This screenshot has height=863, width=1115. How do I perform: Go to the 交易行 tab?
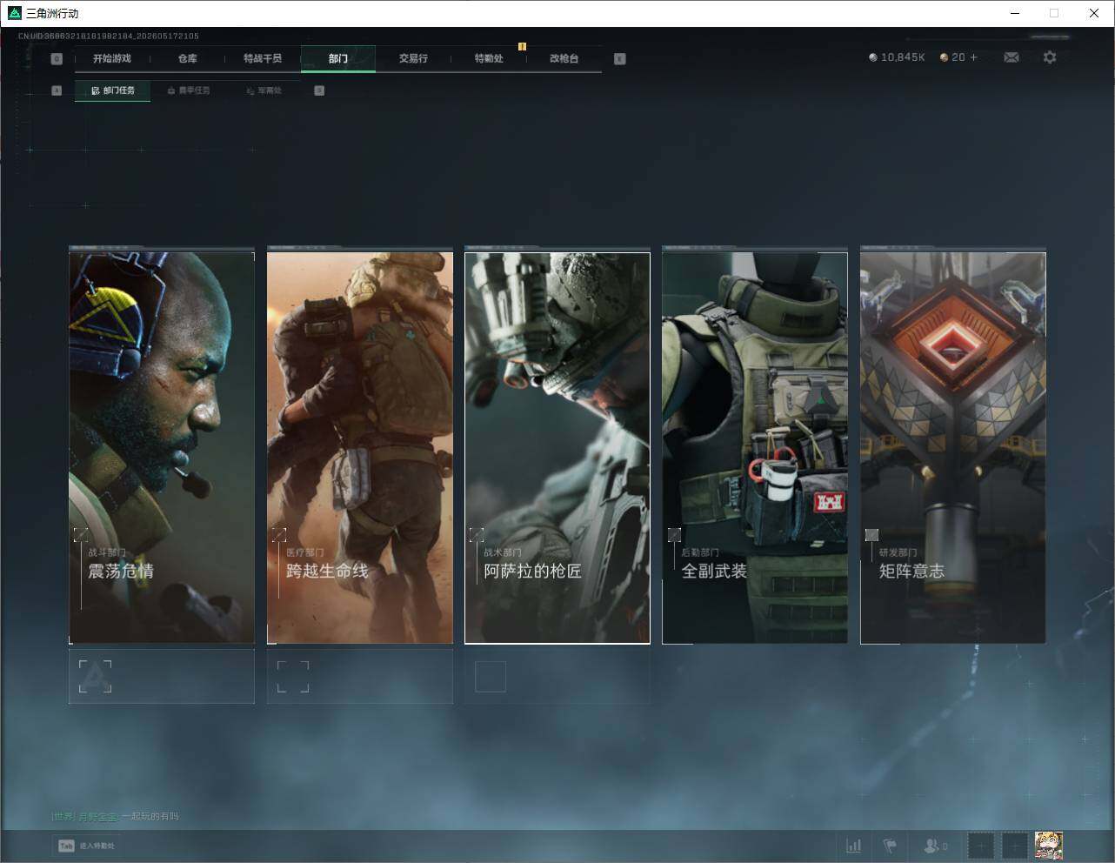click(x=413, y=58)
